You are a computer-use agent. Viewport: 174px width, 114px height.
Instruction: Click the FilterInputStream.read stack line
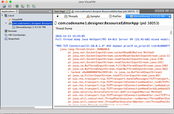click(114, 75)
